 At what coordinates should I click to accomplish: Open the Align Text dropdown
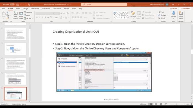click(x=98, y=15)
